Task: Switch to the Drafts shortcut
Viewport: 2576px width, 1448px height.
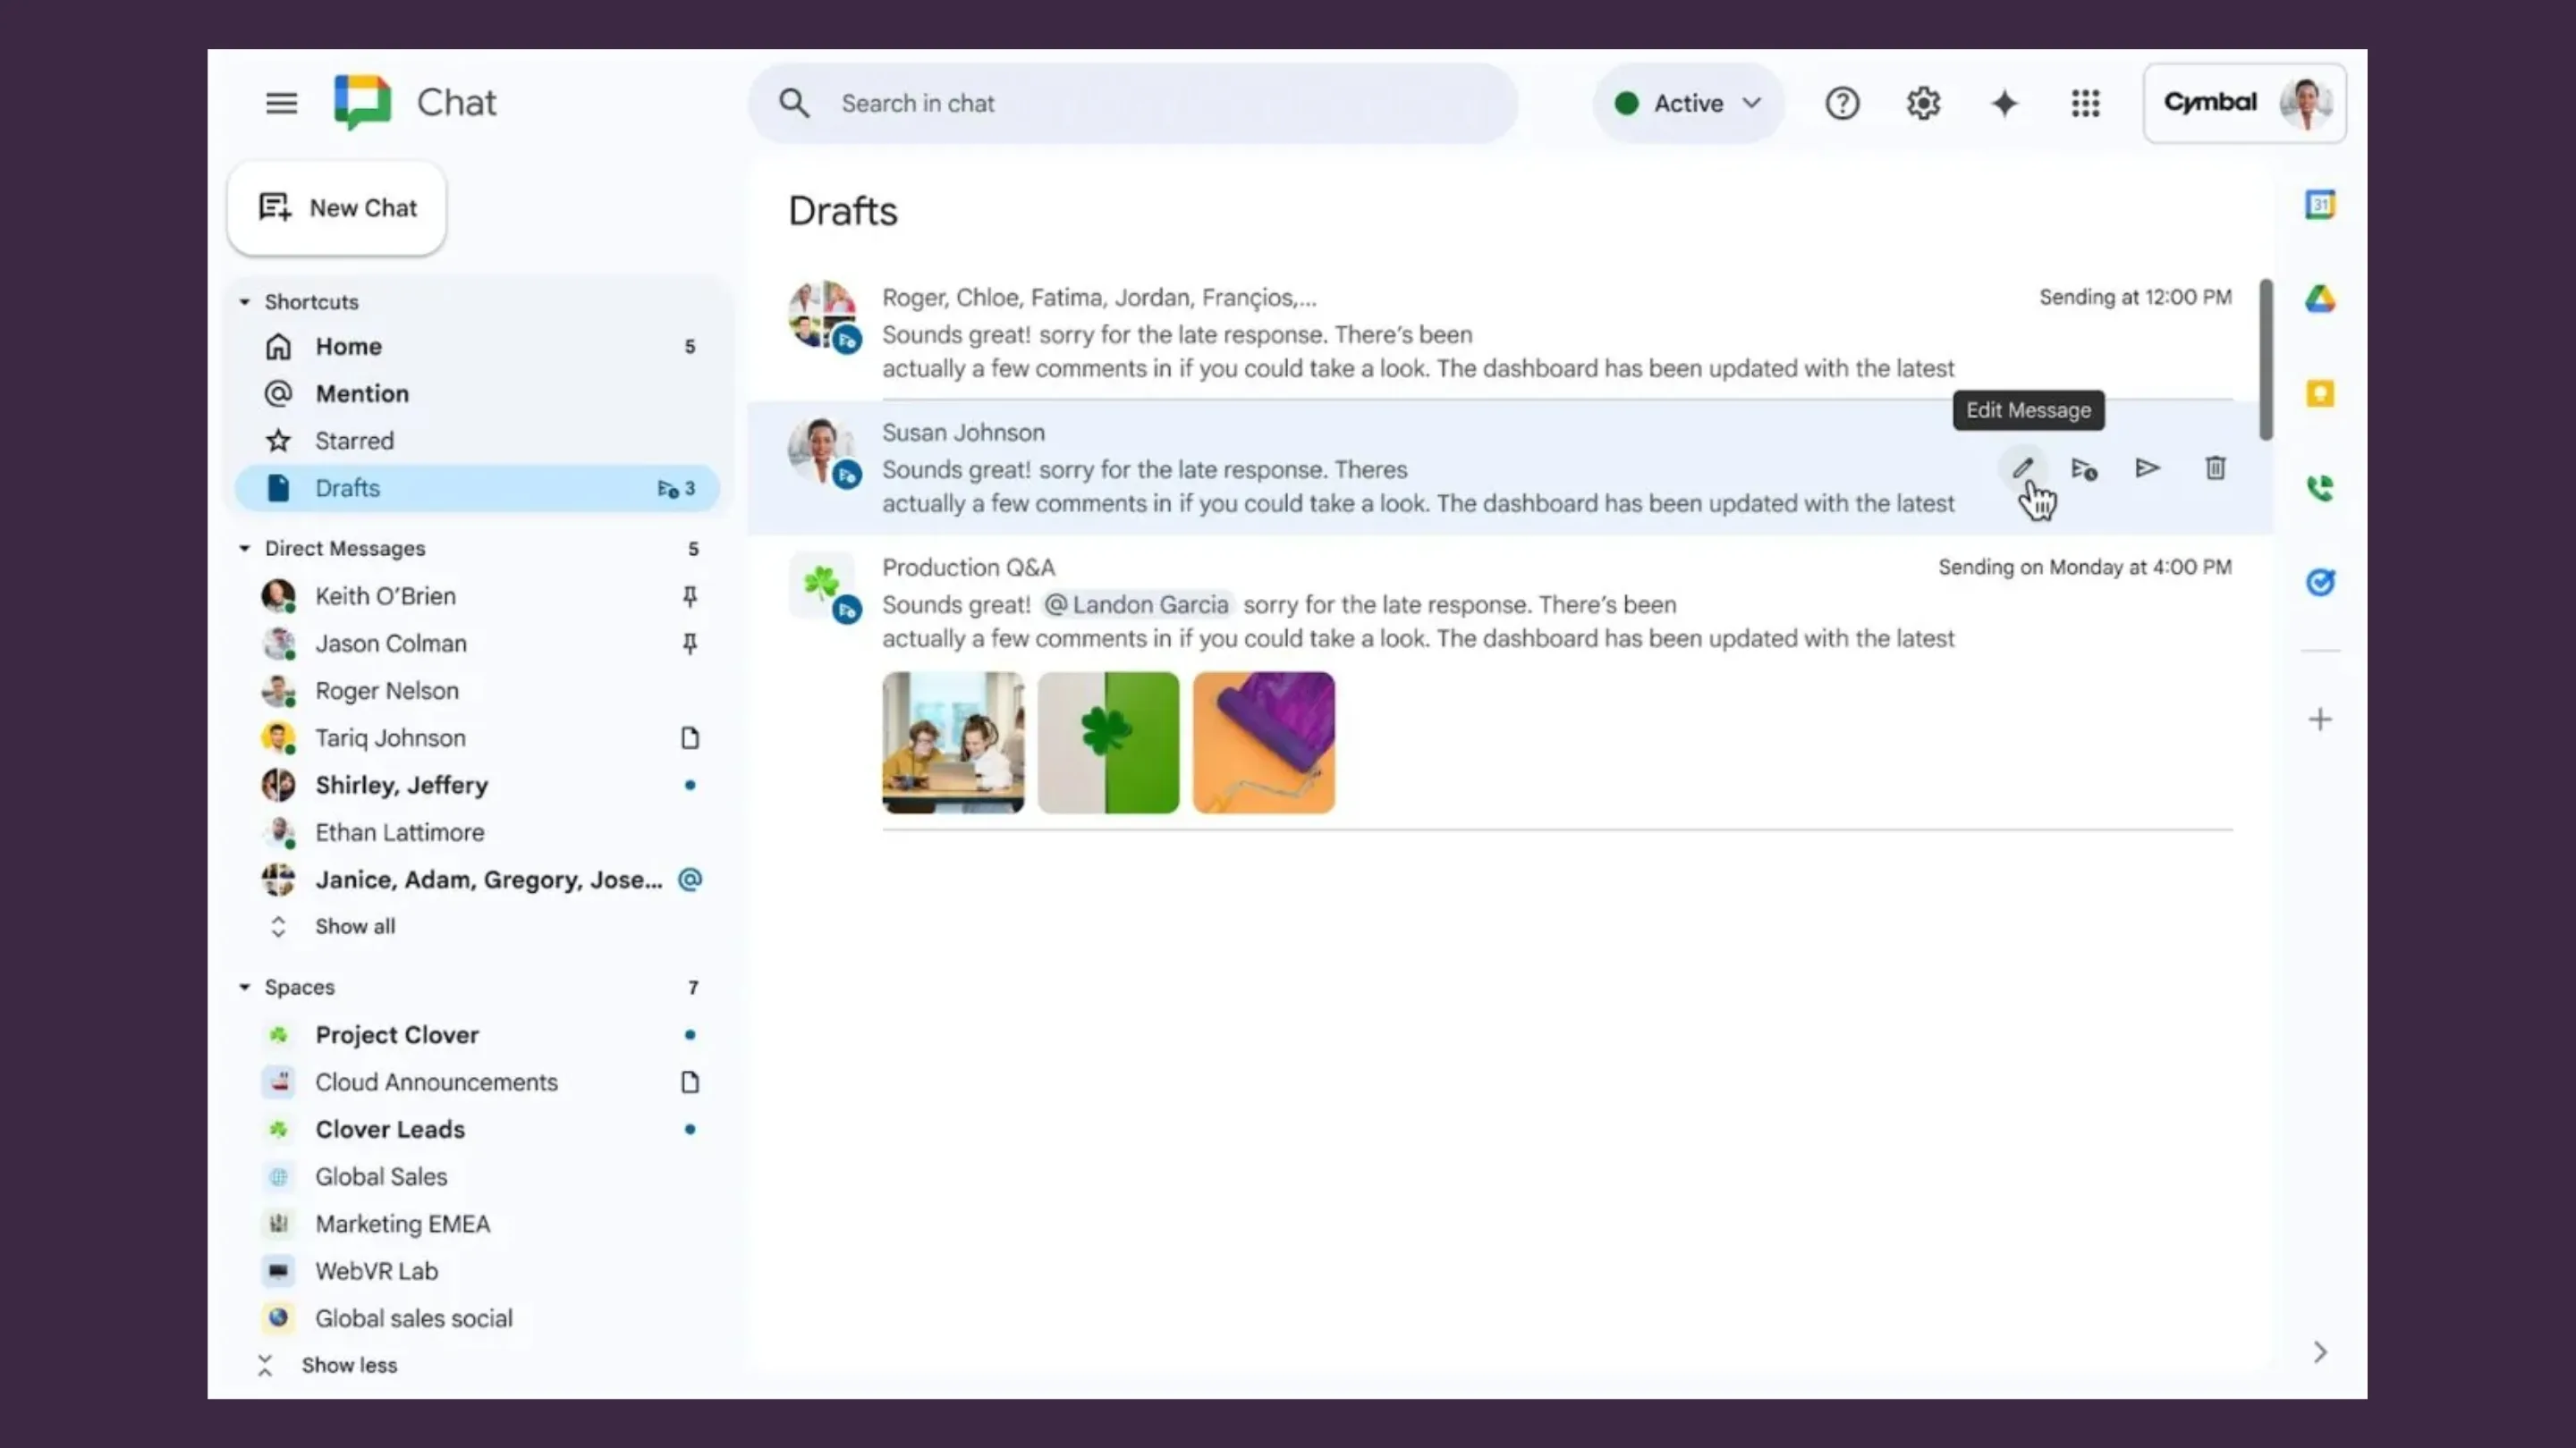Action: click(x=347, y=489)
